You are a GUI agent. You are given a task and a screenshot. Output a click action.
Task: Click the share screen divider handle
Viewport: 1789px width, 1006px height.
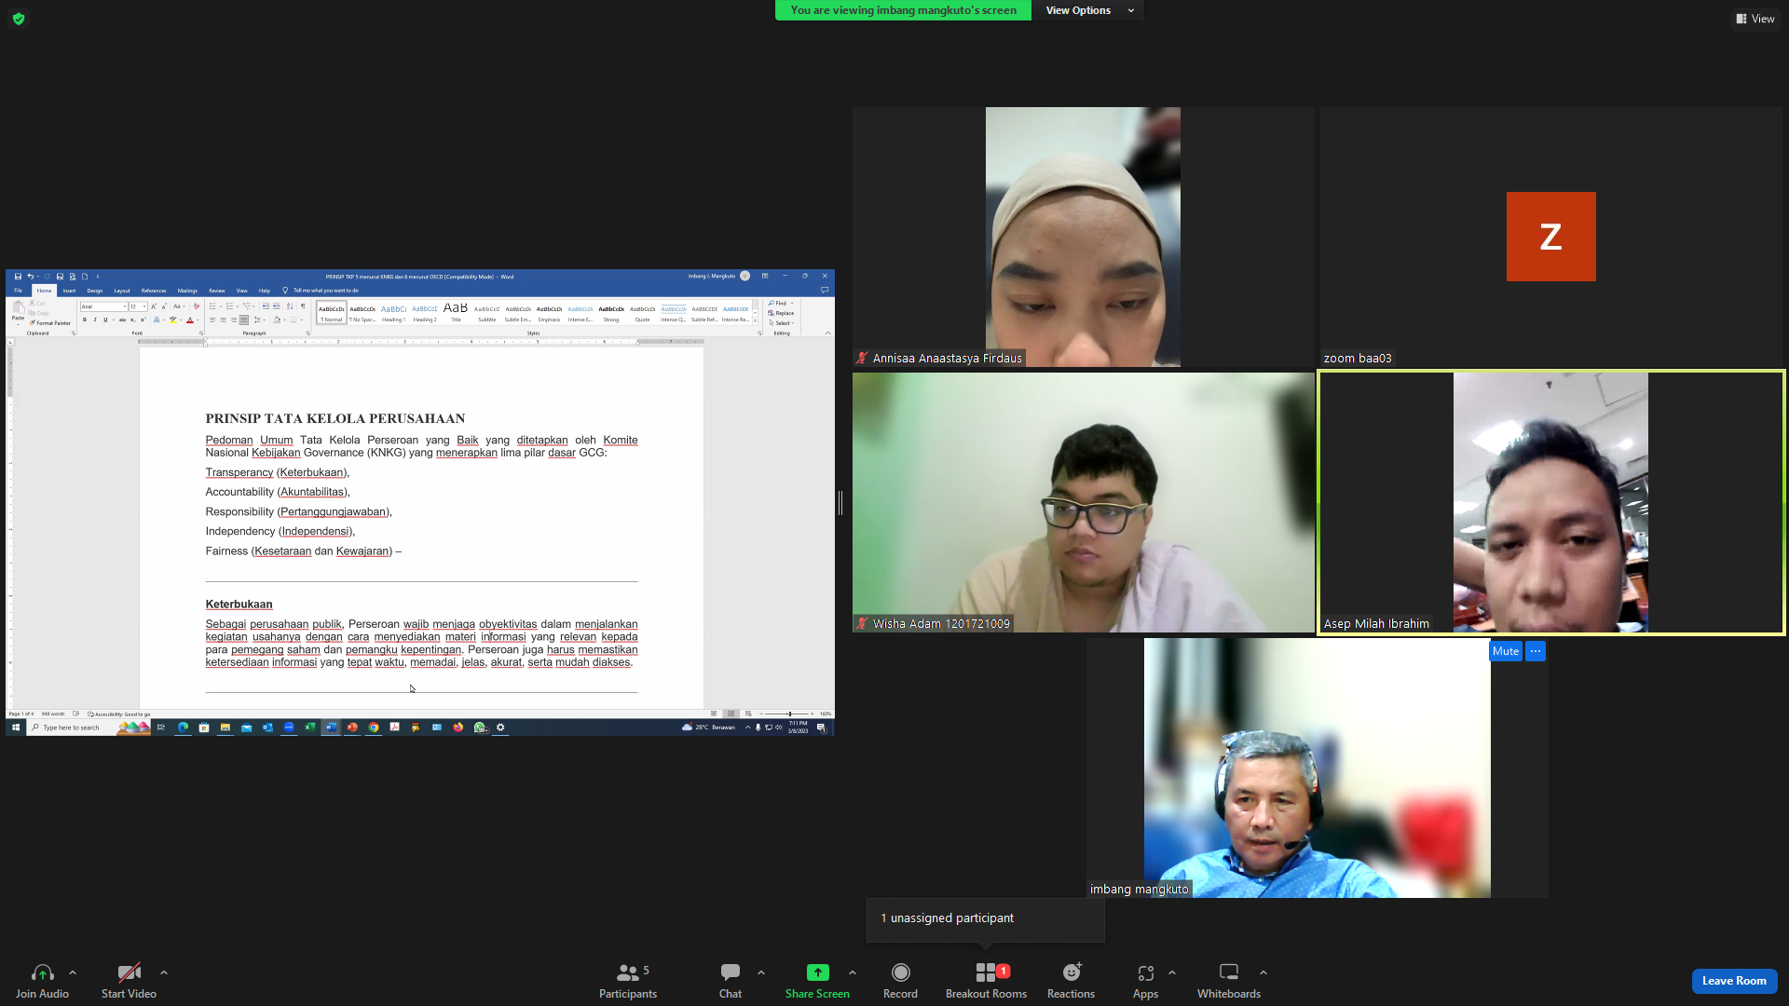(x=840, y=503)
